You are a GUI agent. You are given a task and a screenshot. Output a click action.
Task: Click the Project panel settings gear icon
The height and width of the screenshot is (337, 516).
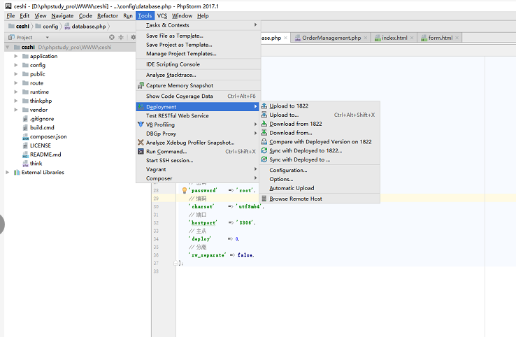coord(133,37)
